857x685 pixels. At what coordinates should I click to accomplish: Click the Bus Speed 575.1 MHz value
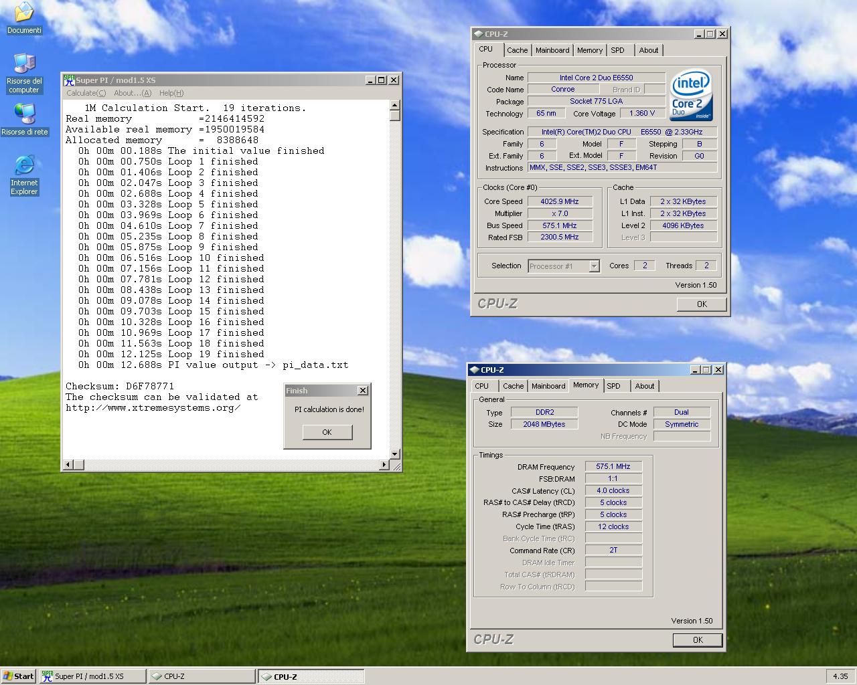point(560,225)
